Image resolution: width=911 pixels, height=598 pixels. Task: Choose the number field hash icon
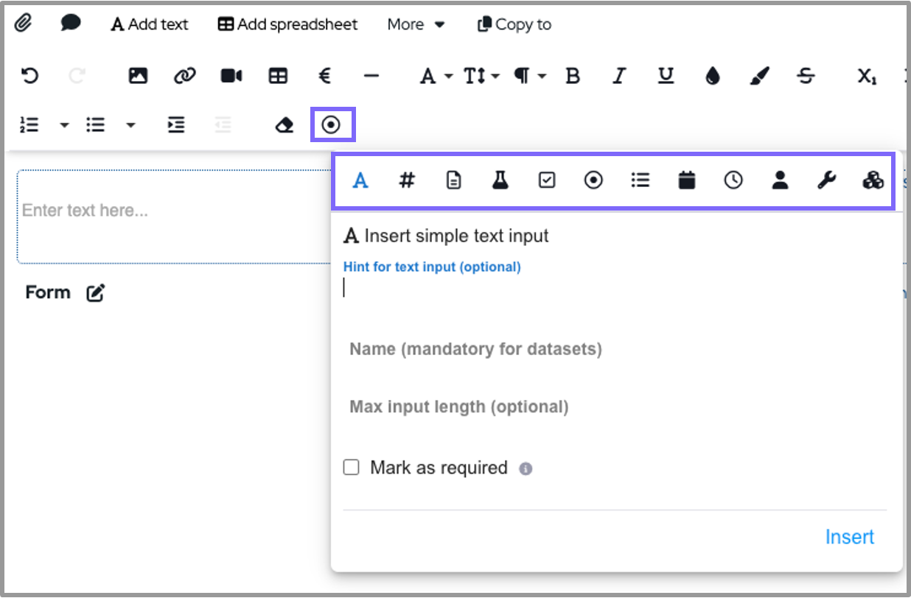click(x=406, y=180)
